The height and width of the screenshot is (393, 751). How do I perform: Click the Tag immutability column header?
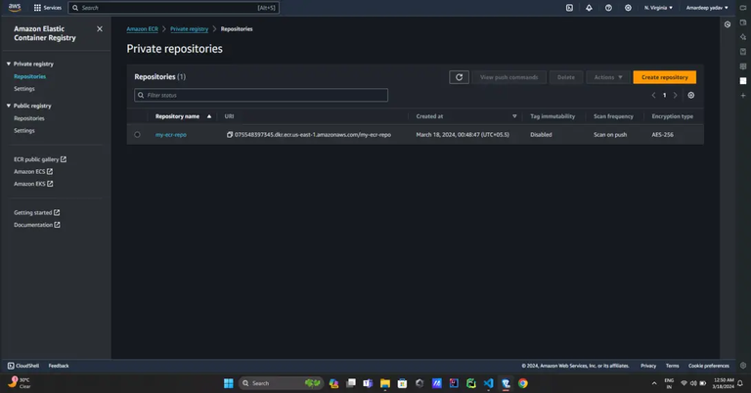552,116
